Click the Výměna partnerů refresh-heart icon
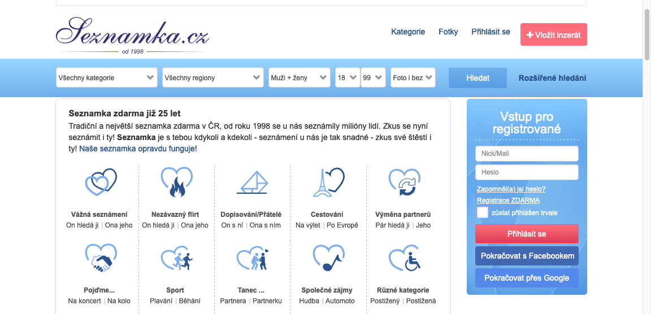This screenshot has height=314, width=651. 403,182
